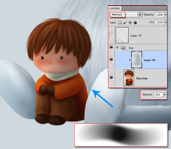Select the Layer 10 name
The width and height of the screenshot is (171, 149).
pyautogui.click(x=136, y=36)
